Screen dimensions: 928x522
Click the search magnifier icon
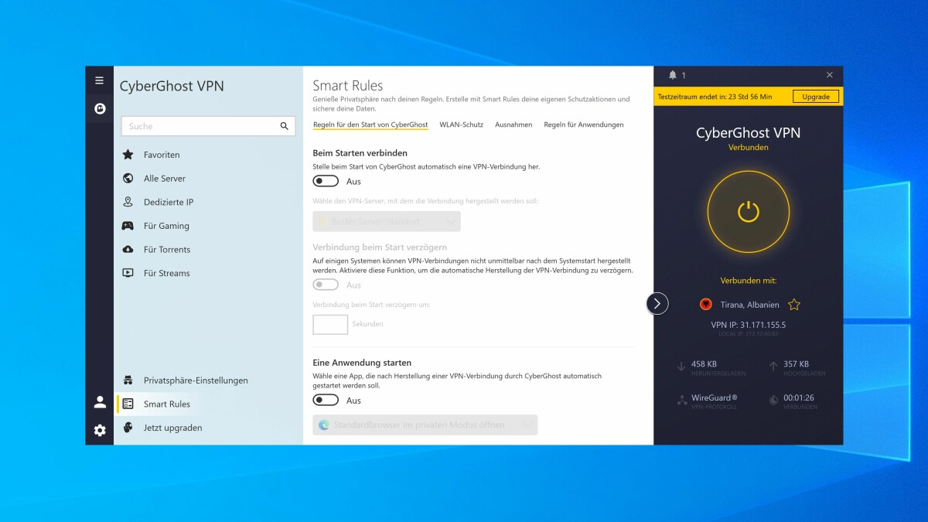coord(284,126)
